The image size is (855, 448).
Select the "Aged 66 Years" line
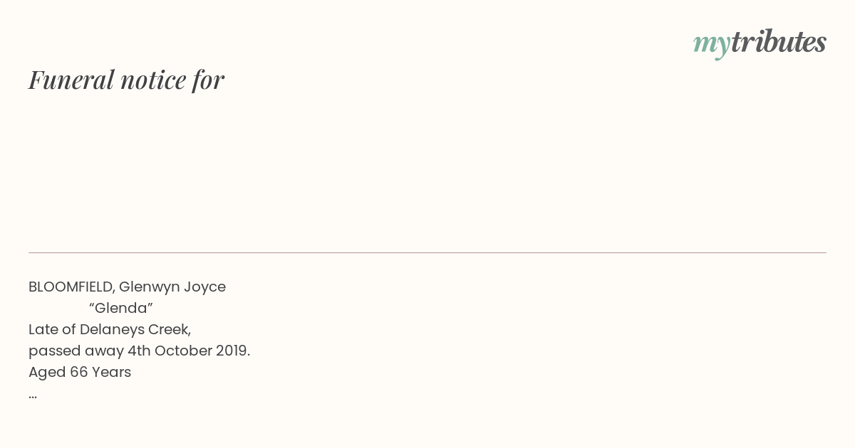point(80,372)
